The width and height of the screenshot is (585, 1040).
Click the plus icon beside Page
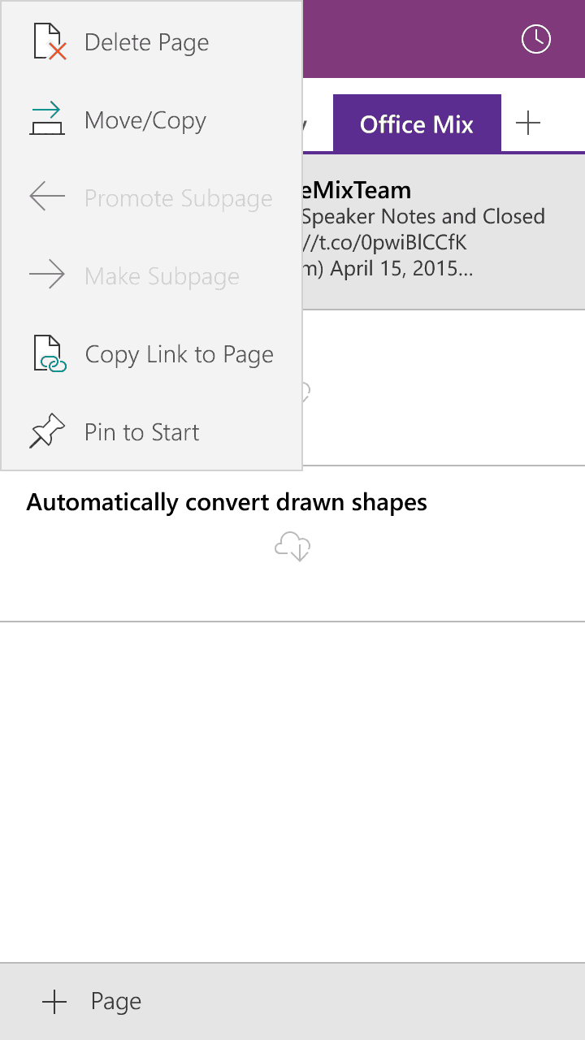pyautogui.click(x=54, y=1002)
